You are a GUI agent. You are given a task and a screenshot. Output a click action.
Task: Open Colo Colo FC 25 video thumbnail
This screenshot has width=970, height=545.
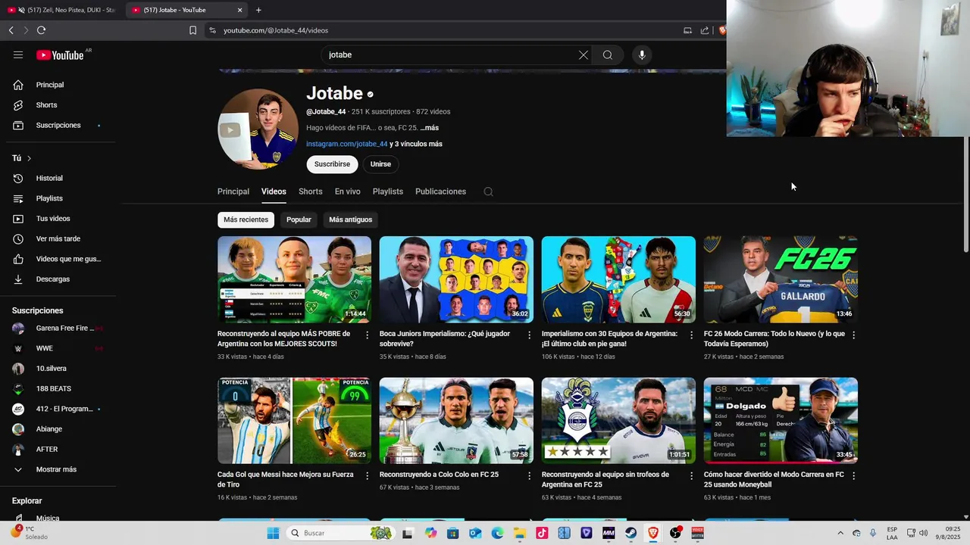pyautogui.click(x=456, y=420)
